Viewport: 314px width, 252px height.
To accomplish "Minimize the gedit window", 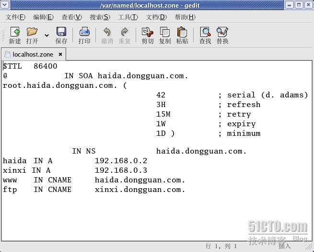I will (289, 5).
